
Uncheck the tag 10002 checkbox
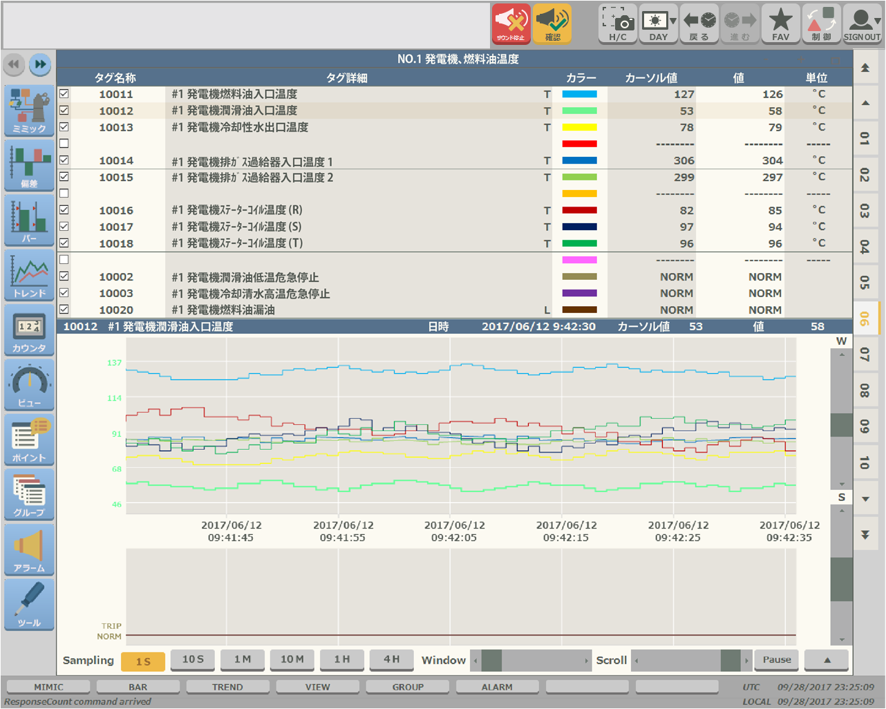64,276
